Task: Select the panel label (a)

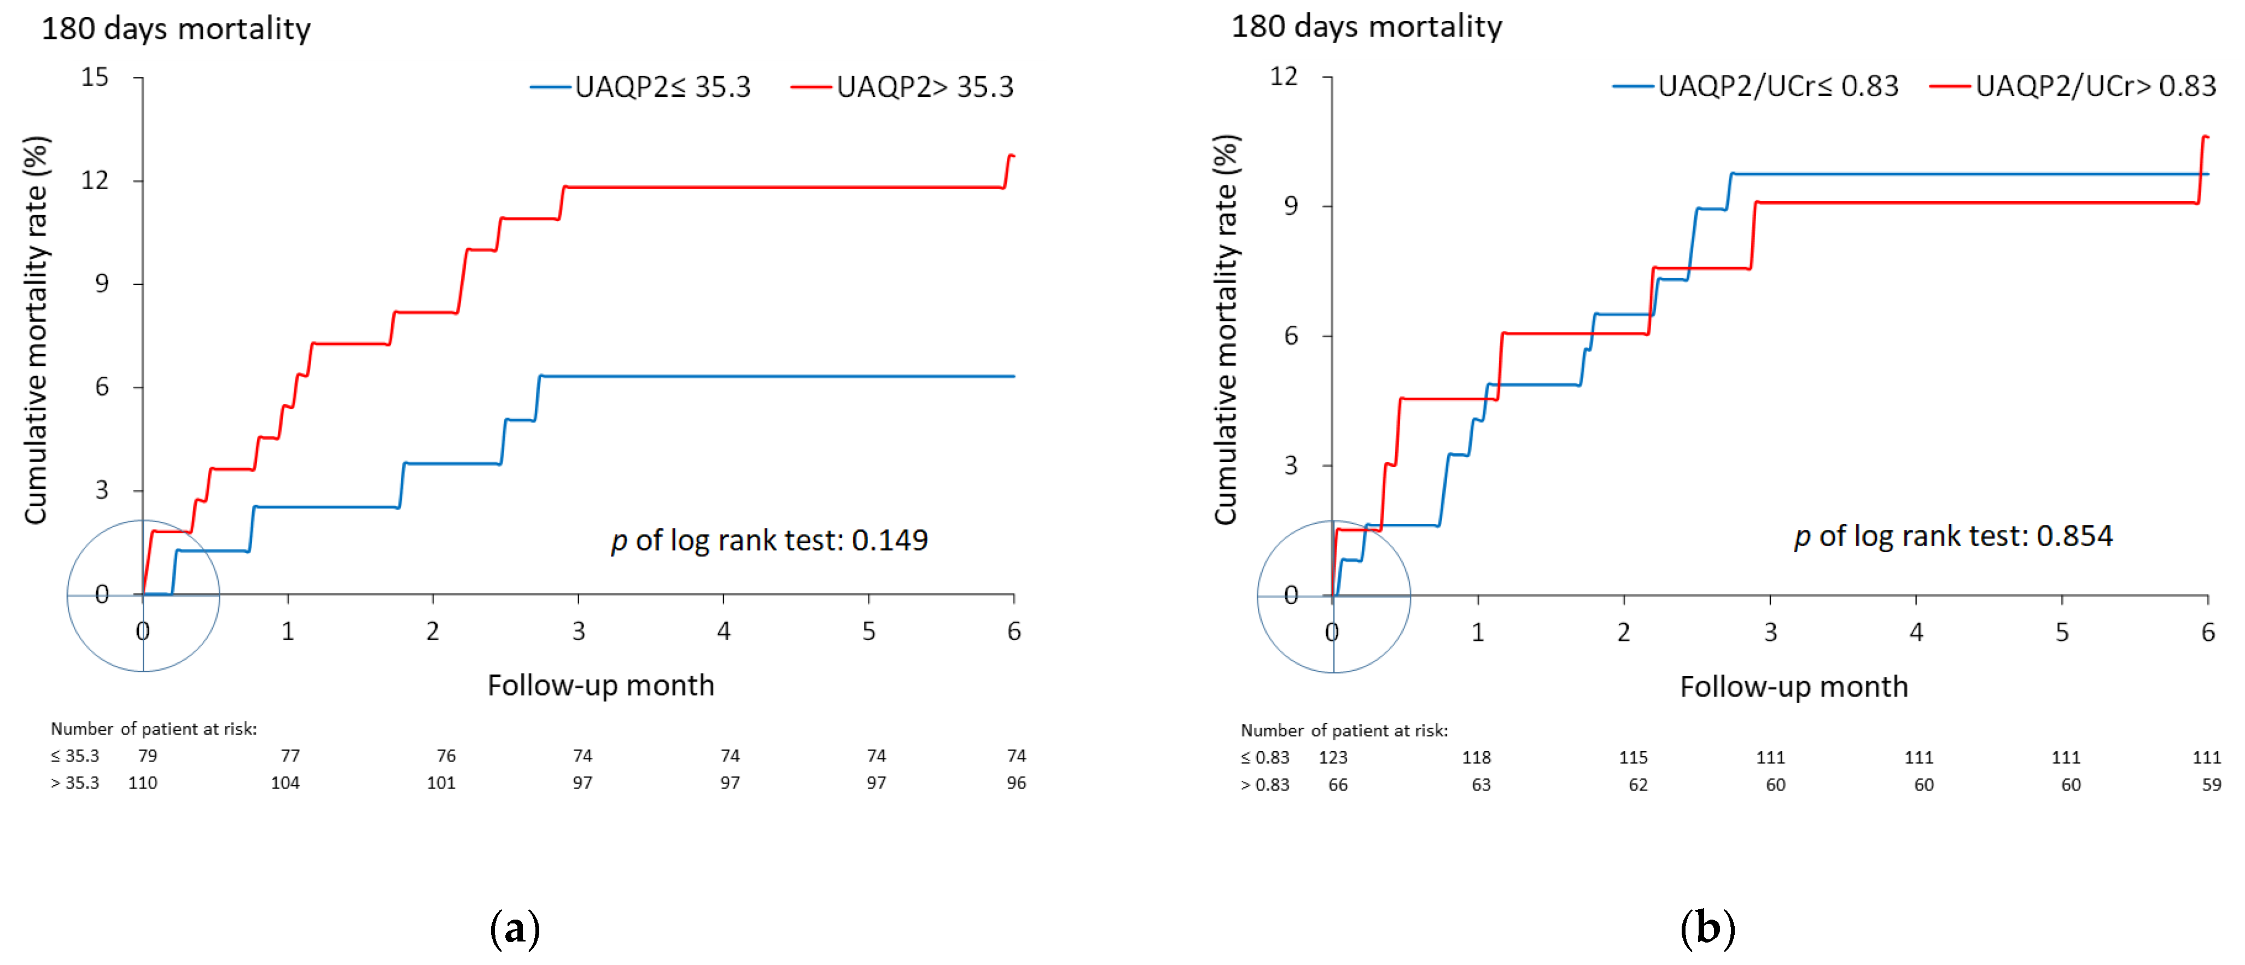Action: pos(515,928)
